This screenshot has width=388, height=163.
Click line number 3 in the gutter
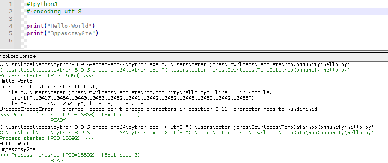[10, 18]
